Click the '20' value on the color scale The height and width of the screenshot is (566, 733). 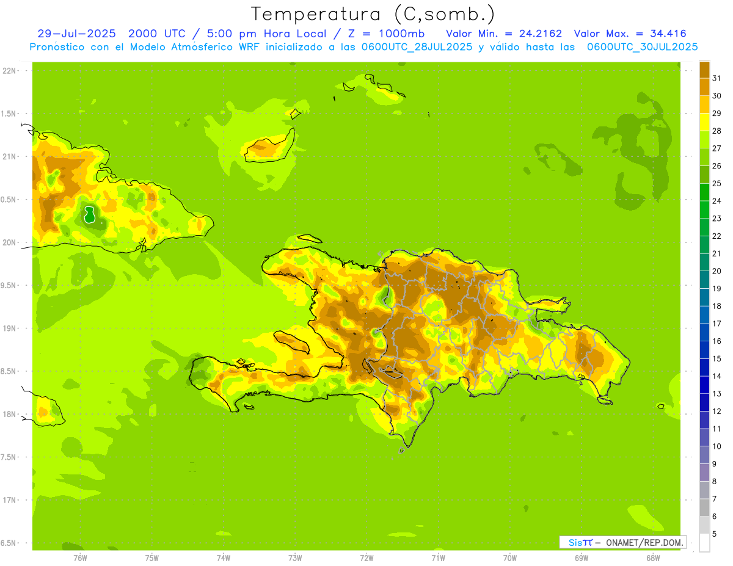click(717, 270)
